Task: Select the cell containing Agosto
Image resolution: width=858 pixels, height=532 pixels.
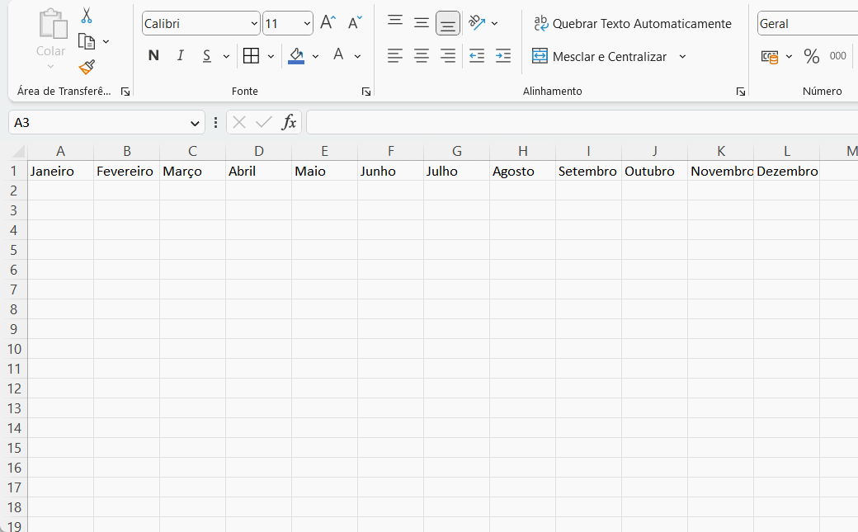Action: (x=522, y=172)
